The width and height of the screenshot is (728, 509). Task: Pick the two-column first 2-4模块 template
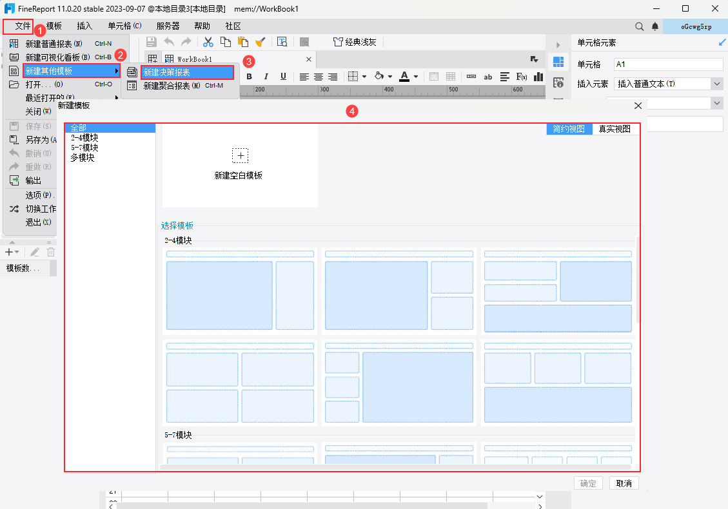click(240, 291)
